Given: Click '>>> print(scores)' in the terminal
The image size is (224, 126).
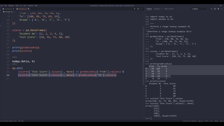Looking at the screenshot, I should [155, 81].
